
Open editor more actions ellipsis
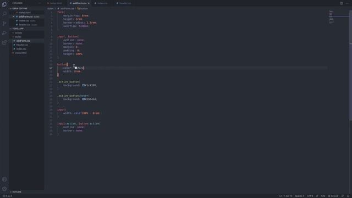tap(347, 3)
